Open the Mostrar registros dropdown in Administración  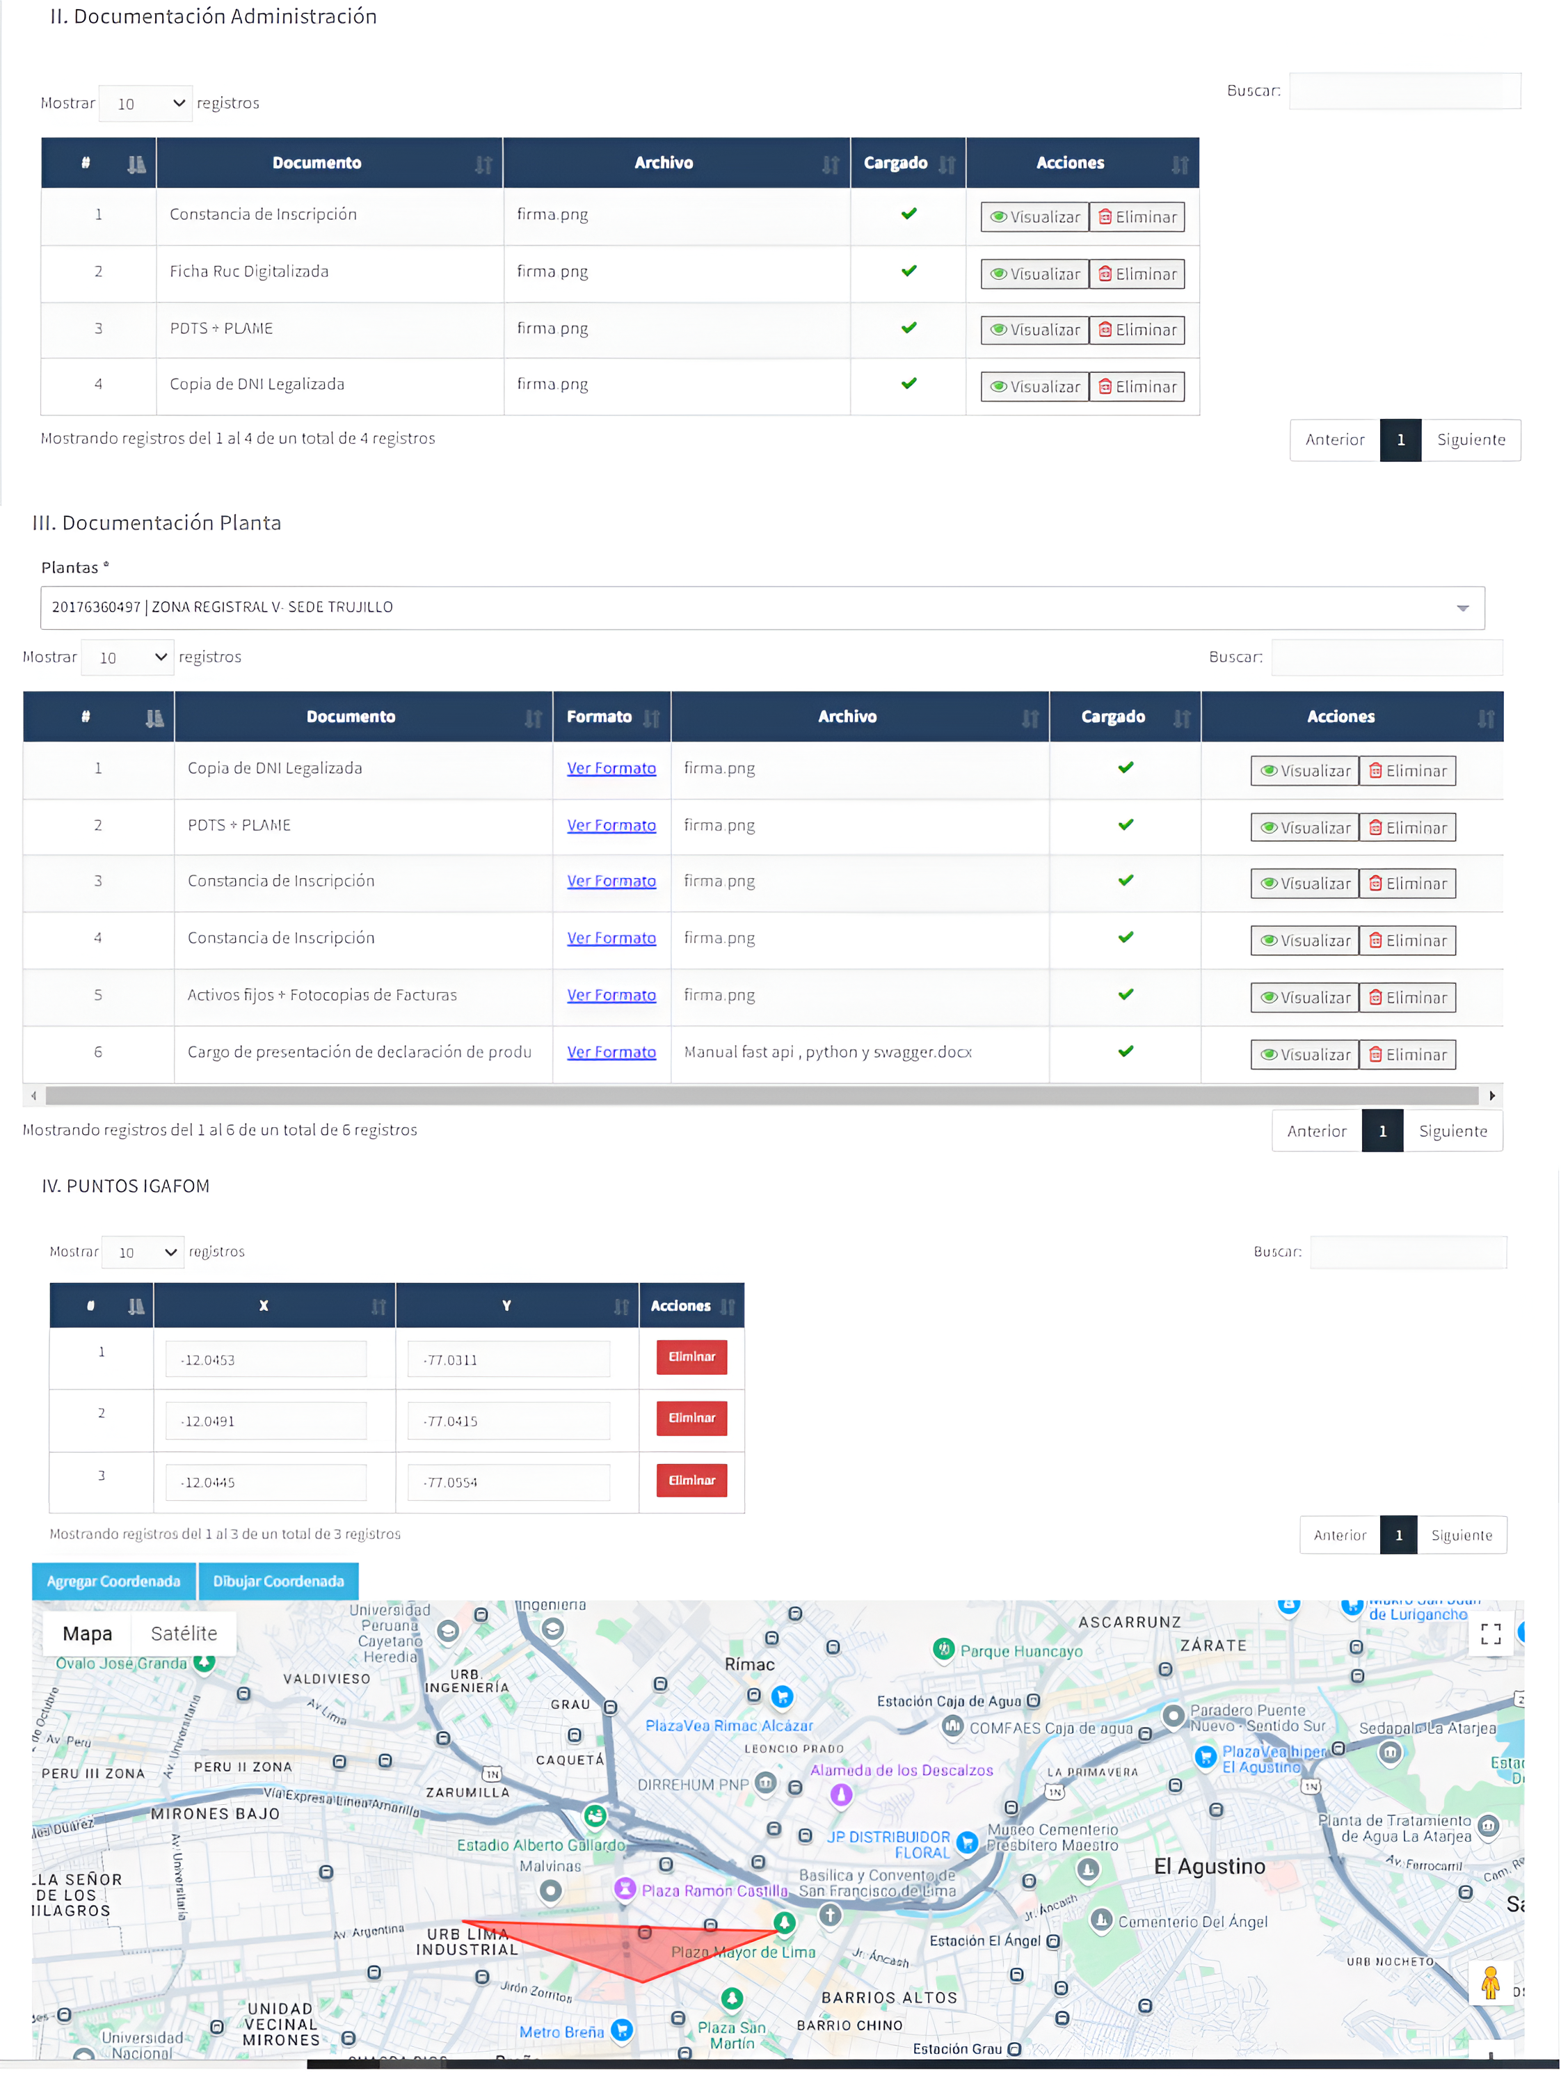[145, 104]
